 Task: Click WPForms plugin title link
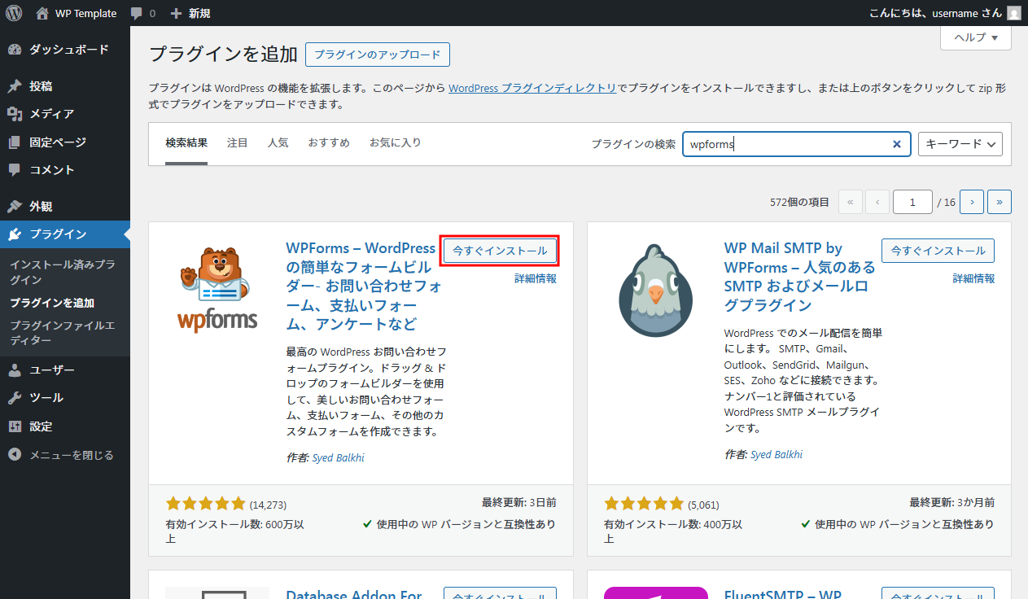coord(364,286)
